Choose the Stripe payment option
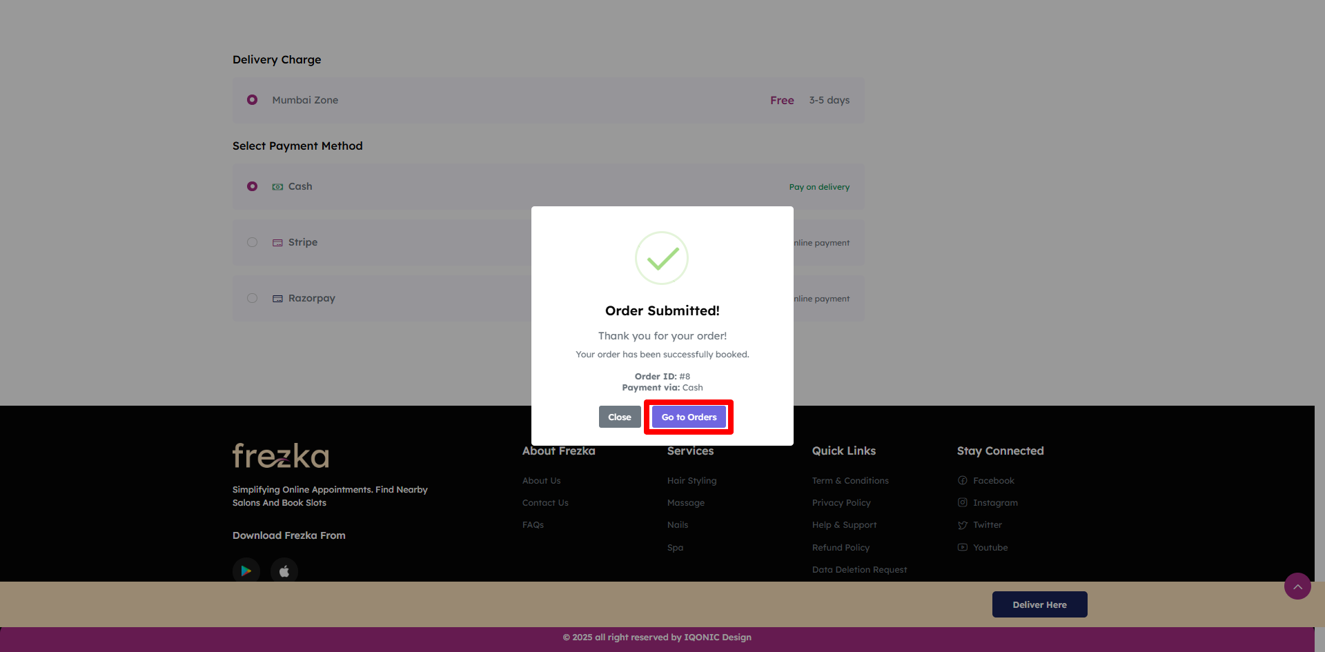The image size is (1325, 652). tap(253, 242)
